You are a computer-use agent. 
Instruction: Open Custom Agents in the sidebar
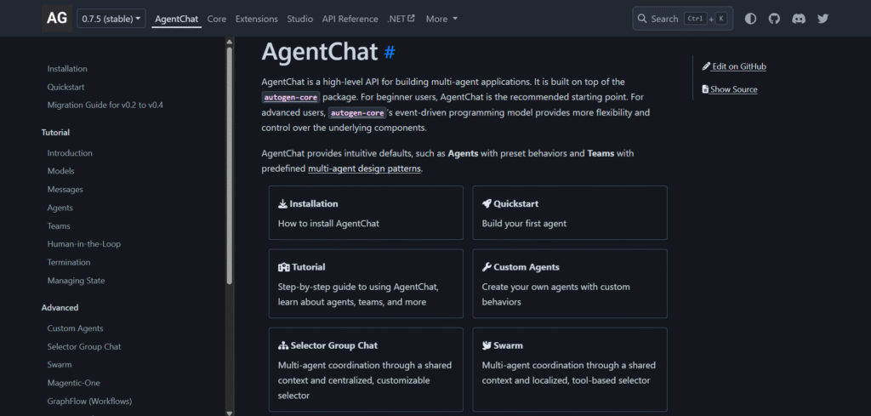click(x=75, y=328)
